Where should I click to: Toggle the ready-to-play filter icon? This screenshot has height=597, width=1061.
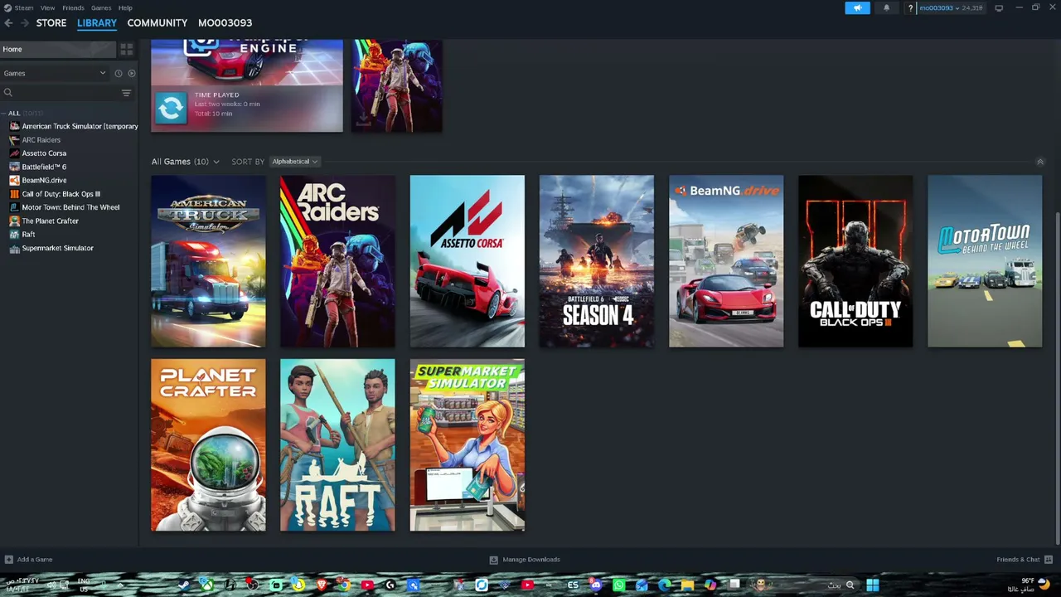131,73
